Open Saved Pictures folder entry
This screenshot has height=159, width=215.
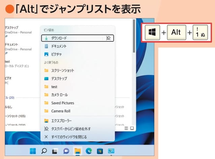(x=62, y=103)
